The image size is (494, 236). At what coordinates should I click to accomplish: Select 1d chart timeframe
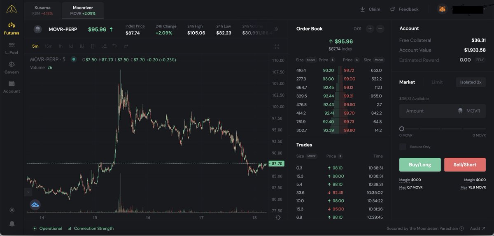[71, 46]
